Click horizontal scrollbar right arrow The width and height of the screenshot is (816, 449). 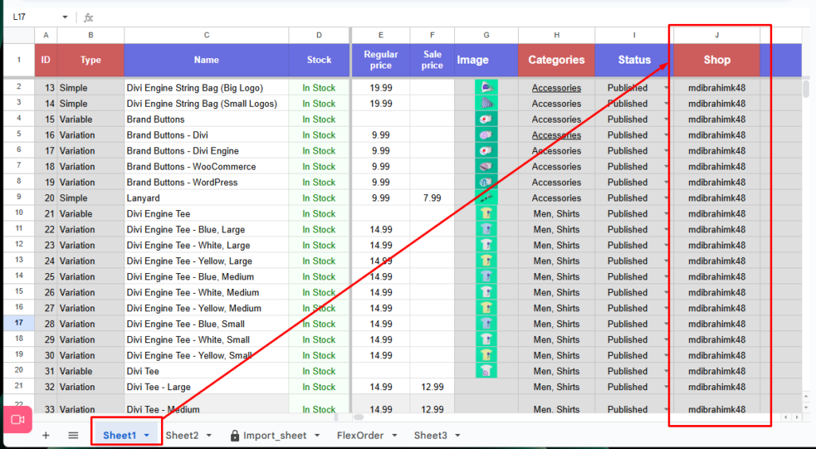coord(797,417)
